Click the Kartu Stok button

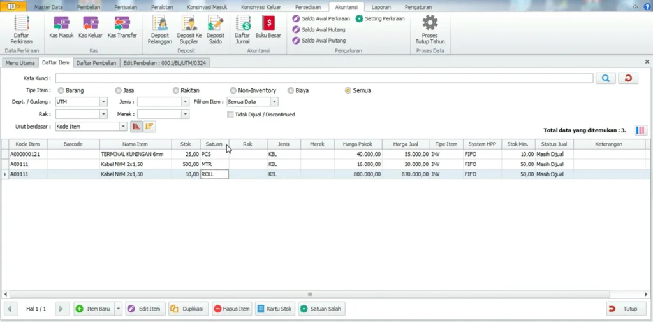[275, 309]
